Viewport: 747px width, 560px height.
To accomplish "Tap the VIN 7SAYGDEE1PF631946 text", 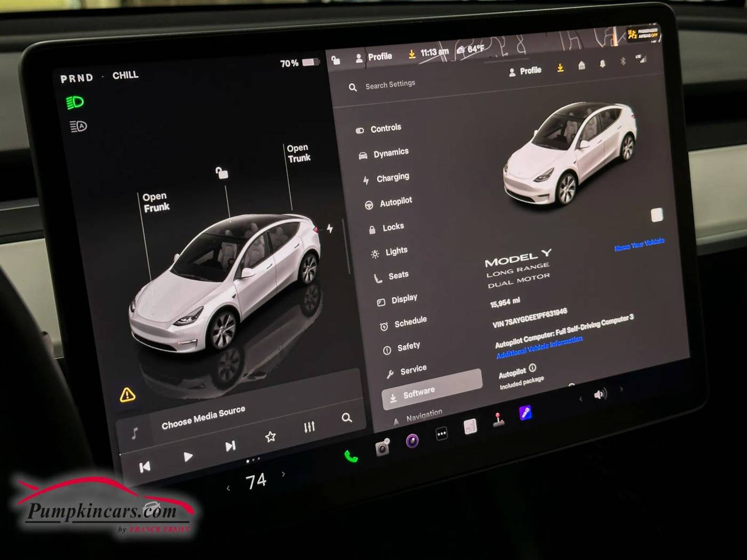I will (x=529, y=318).
